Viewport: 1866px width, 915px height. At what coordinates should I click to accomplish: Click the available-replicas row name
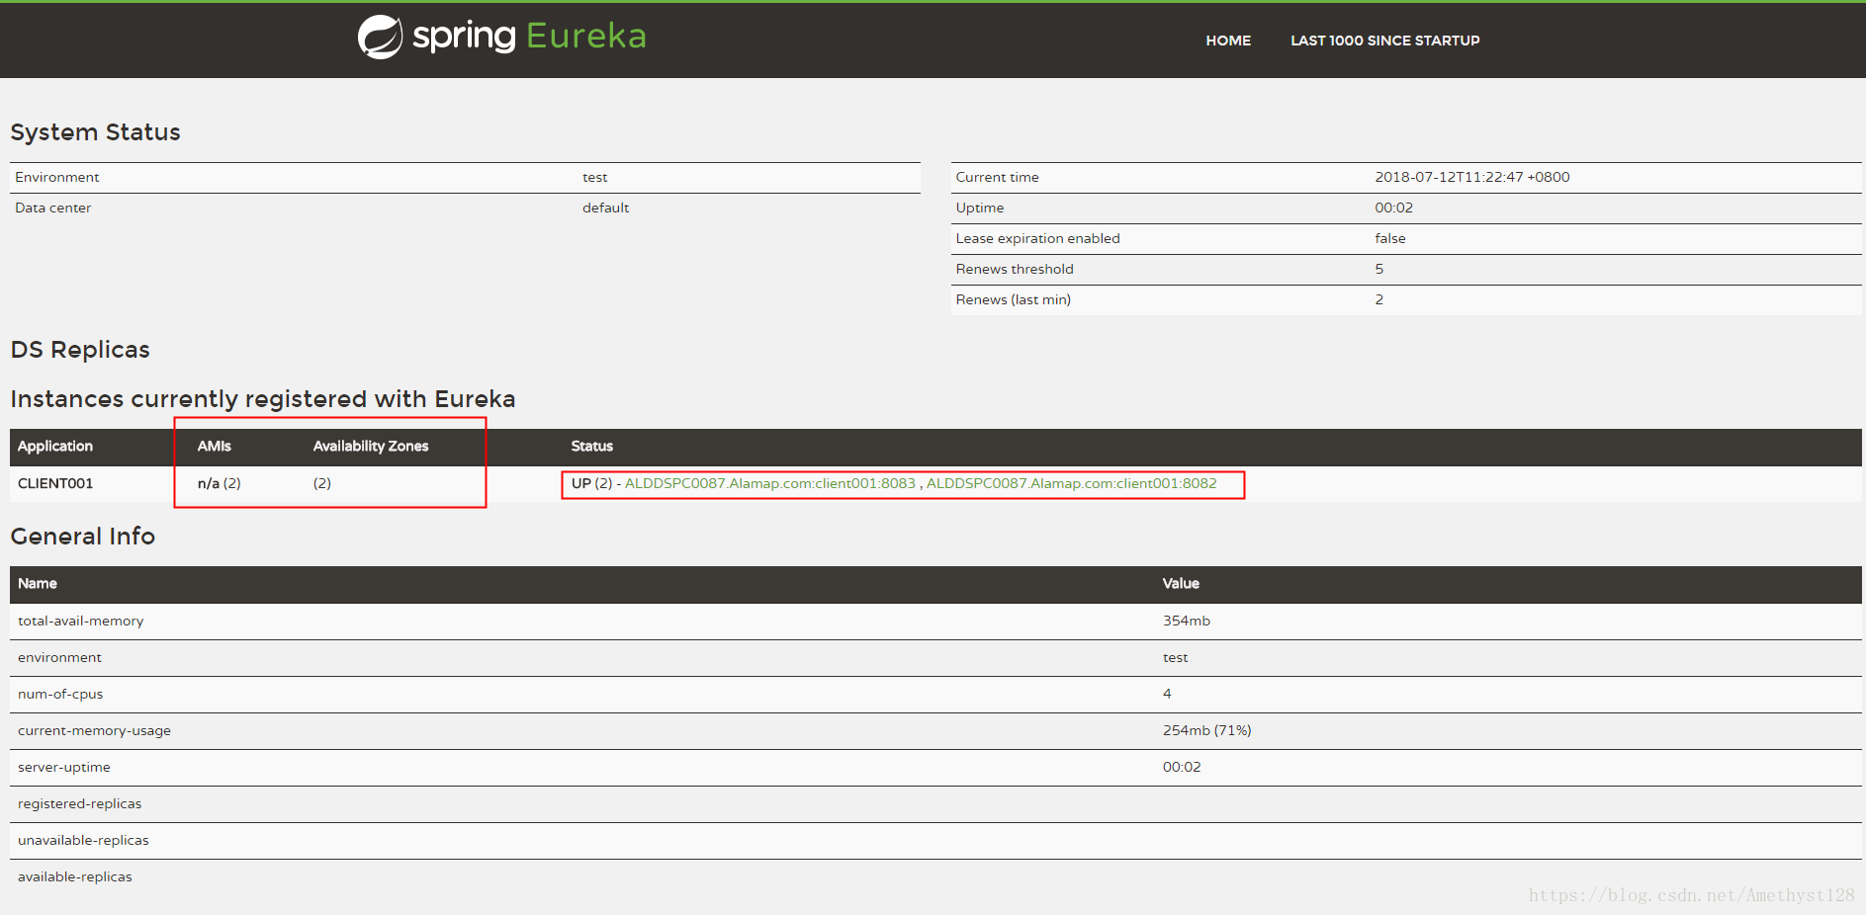tap(75, 876)
